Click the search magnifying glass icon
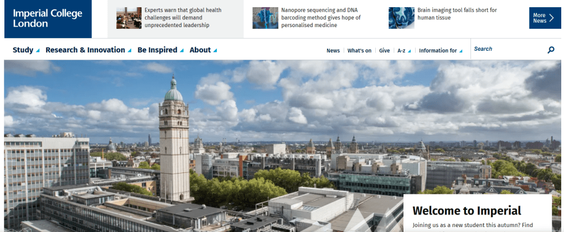 (x=551, y=50)
